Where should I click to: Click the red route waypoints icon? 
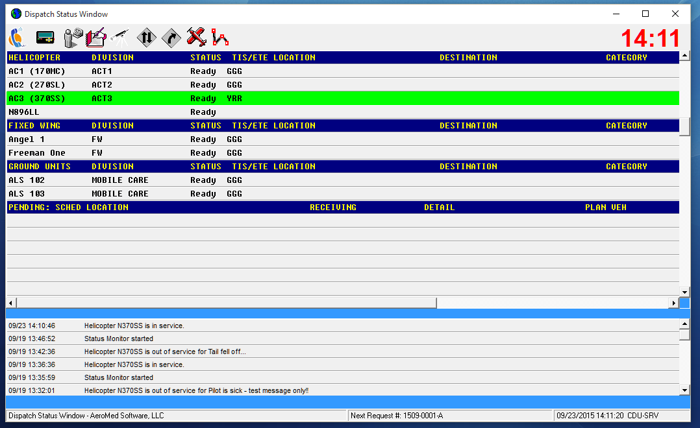(220, 38)
